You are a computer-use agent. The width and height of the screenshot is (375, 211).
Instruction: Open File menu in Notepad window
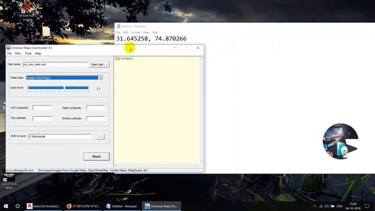(118, 32)
